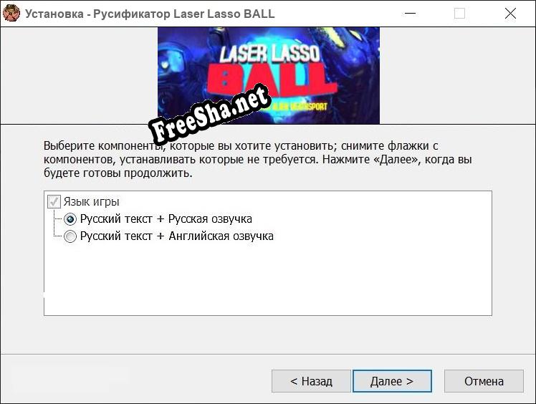
Task: Click the label text Русский текст + Английская озвучка
Action: click(176, 236)
